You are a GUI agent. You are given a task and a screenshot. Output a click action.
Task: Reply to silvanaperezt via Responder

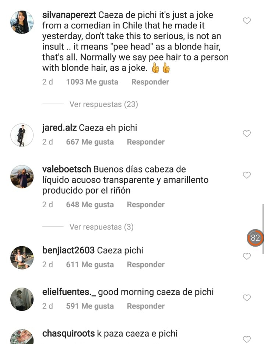pos(150,82)
